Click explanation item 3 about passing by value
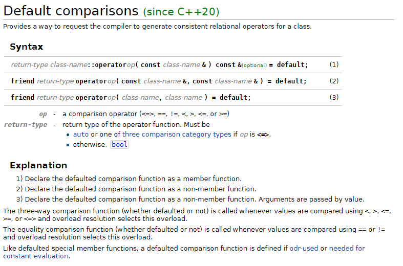 click(x=190, y=199)
